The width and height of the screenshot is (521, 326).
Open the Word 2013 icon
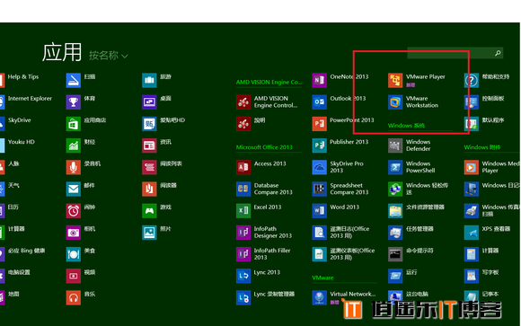[x=319, y=211]
